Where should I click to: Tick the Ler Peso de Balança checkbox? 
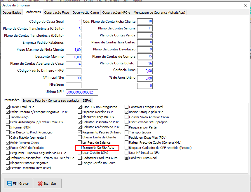tap(80, 142)
